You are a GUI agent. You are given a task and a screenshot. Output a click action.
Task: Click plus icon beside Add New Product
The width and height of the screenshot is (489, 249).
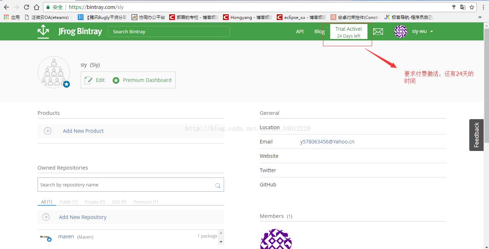pyautogui.click(x=48, y=131)
